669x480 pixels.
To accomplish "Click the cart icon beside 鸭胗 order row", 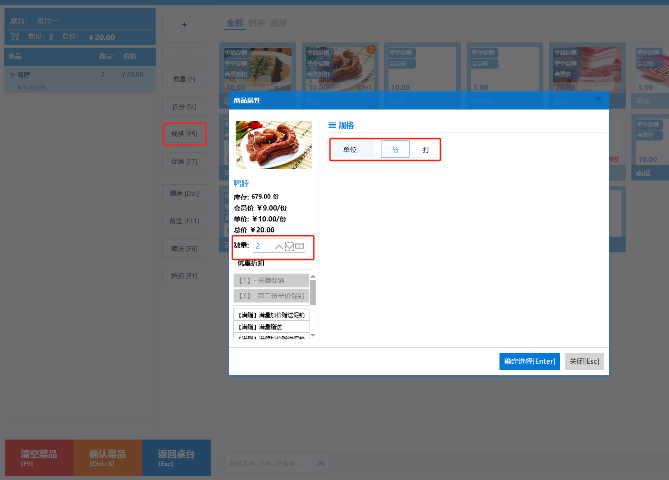I will (x=12, y=75).
